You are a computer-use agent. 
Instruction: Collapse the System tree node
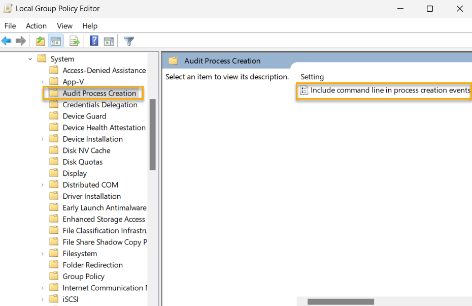point(30,58)
